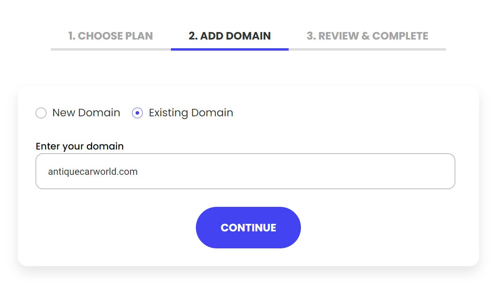The image size is (496, 299).
Task: Click the step number "3." in the stepper
Action: click(x=311, y=36)
